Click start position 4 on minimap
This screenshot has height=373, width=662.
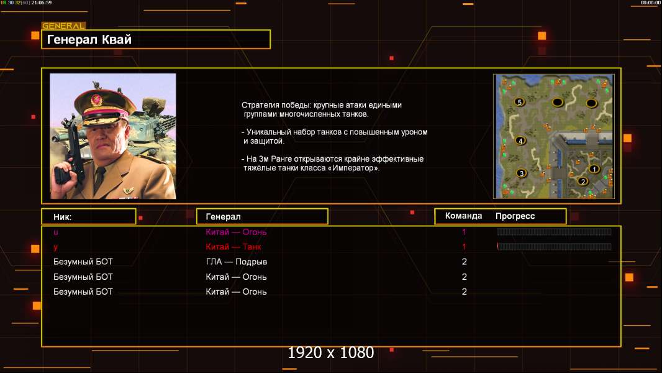click(520, 140)
